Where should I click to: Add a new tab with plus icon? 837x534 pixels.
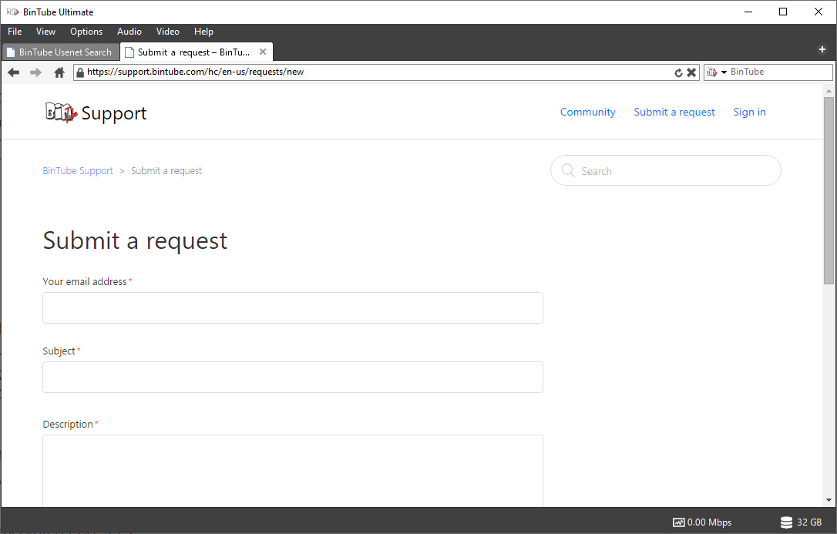[x=822, y=49]
